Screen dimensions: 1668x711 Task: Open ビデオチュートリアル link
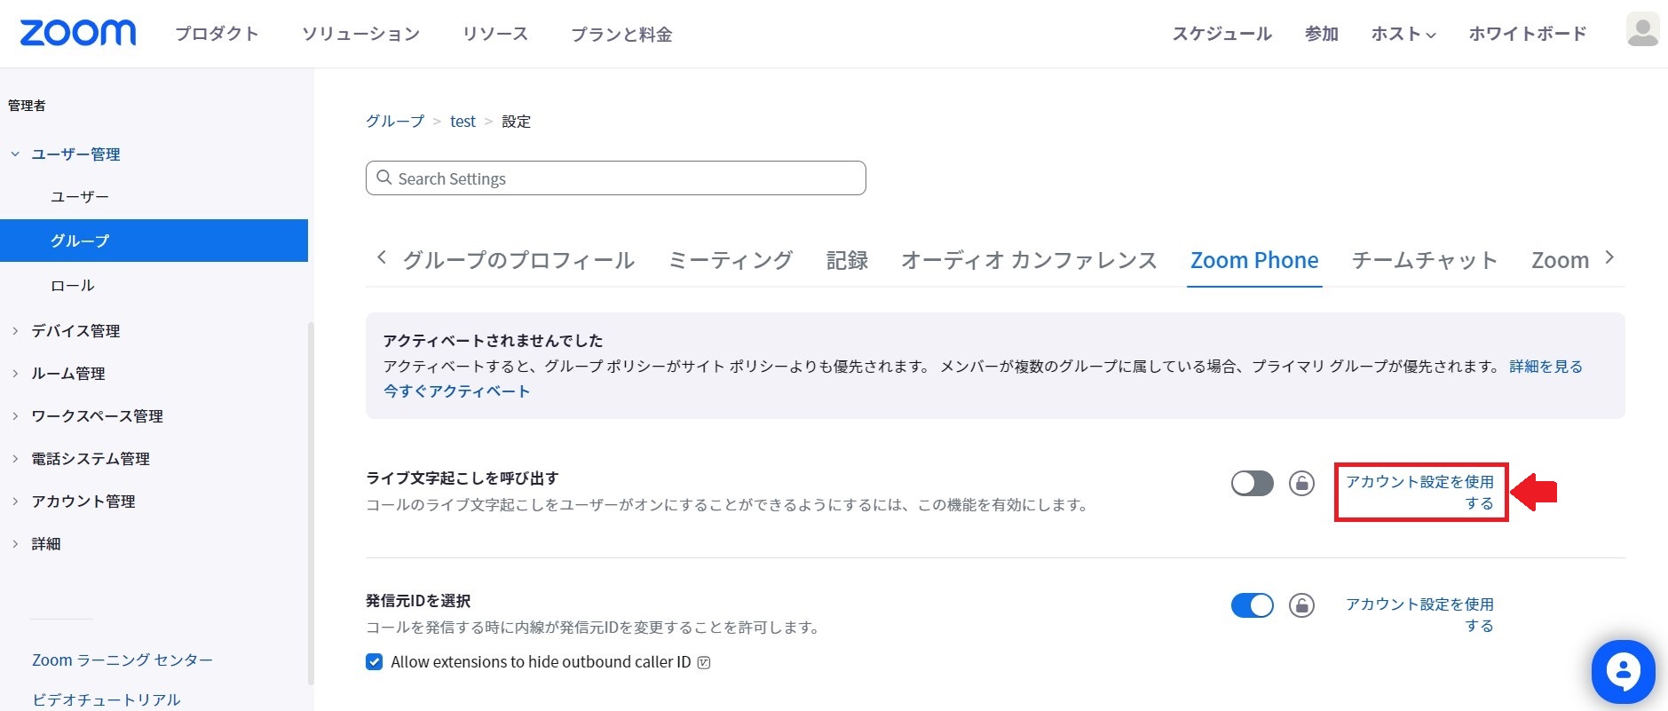tap(107, 699)
